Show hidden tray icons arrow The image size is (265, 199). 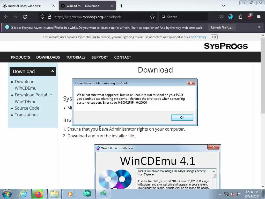(x=220, y=194)
